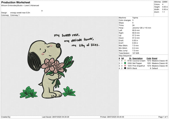Click the 'Color changes:' label
Viewport: 169px width, 119px height.
pos(125,20)
